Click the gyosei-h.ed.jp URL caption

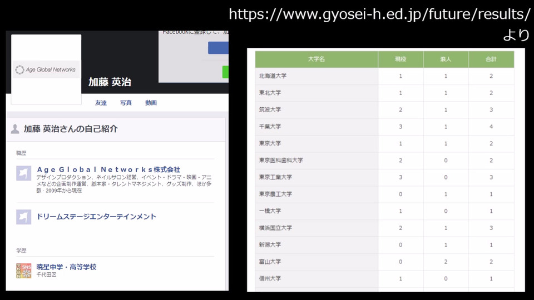coord(379,14)
